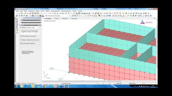Click the orange figure toolbar icon
This screenshot has width=172, height=96.
(113, 16)
